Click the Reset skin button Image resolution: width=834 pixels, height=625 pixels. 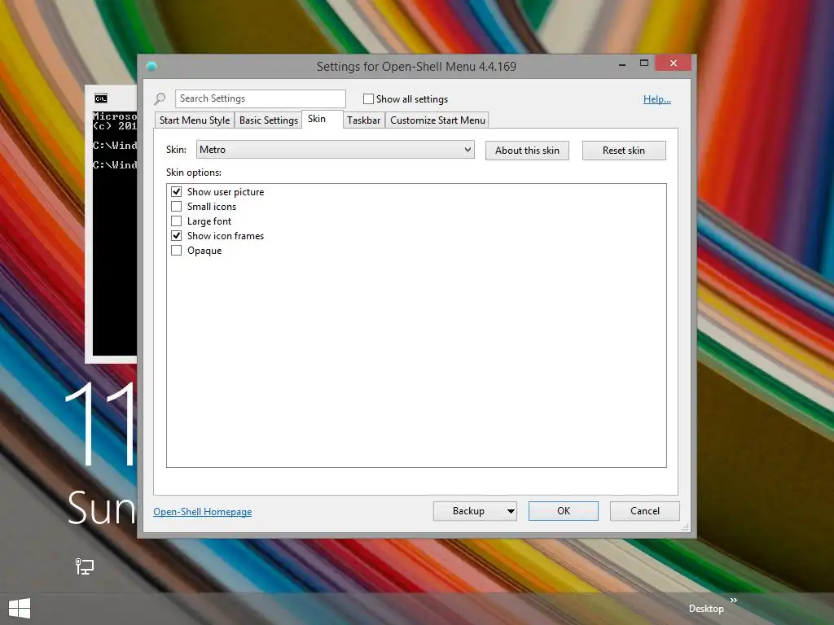click(624, 151)
